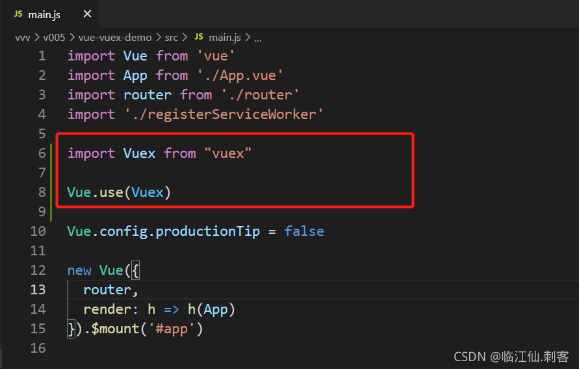
Task: Open the breadcrumb ellipsis symbol list
Action: click(x=258, y=38)
